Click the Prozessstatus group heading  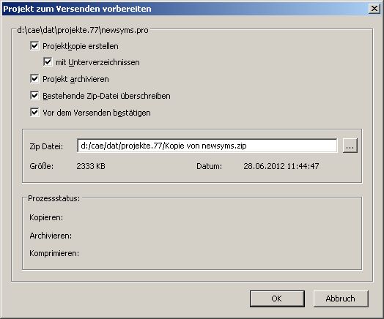54,198
